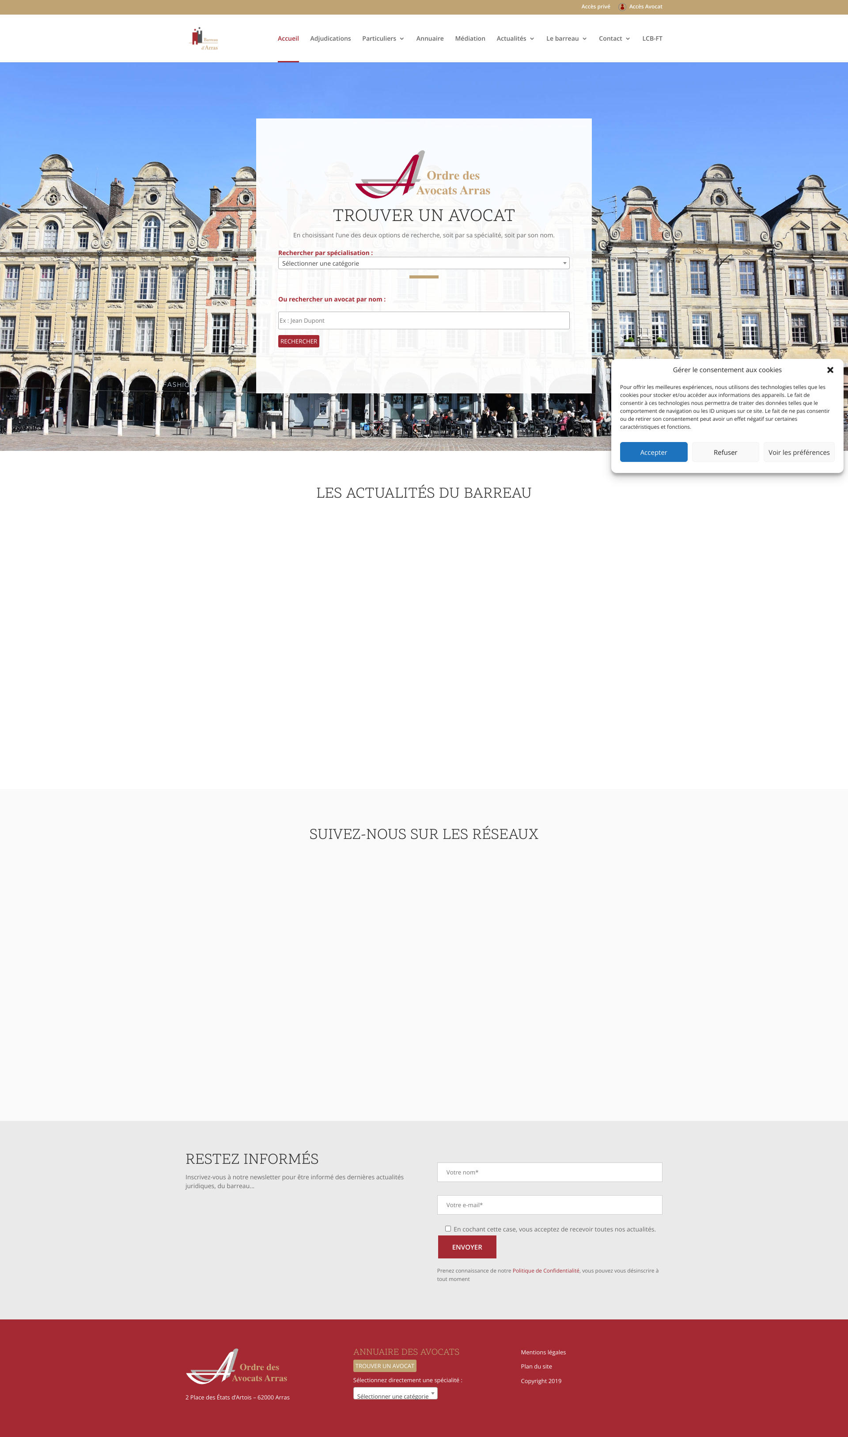
Task: Click the 2 Place des États d'Artois address
Action: pos(237,1397)
